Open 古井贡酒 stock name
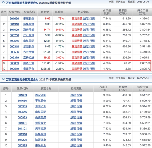Image resolution: width=152 pixels, height=148 pixels. 29,52
